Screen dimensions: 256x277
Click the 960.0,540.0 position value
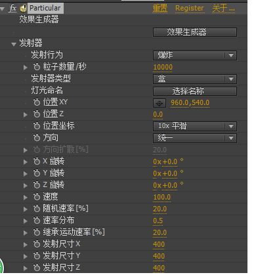tap(190, 102)
